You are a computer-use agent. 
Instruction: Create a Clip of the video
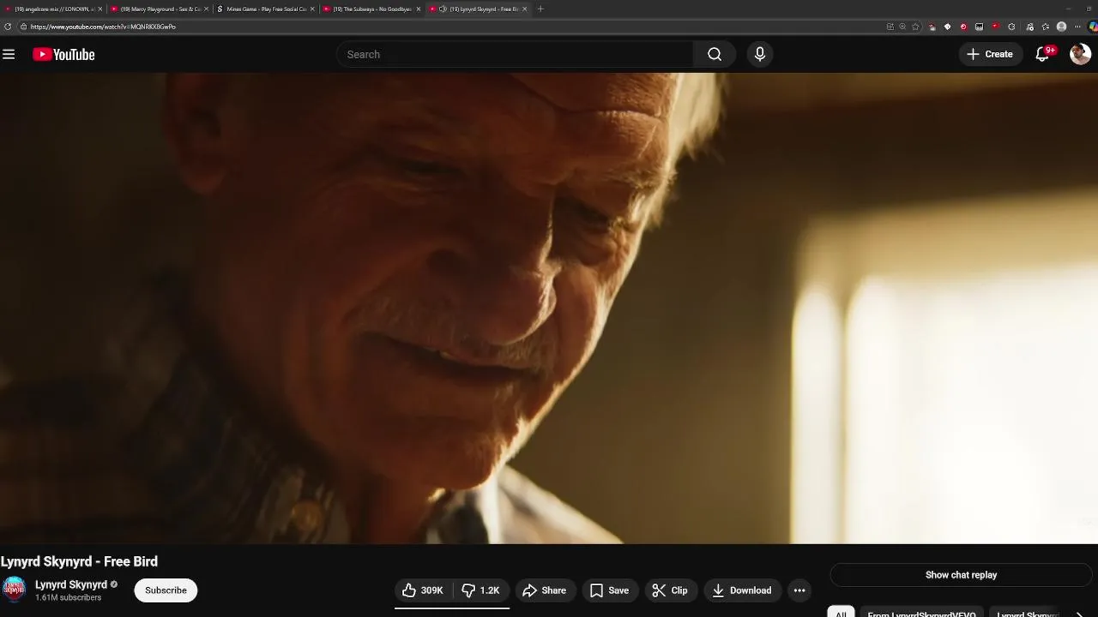coord(670,590)
